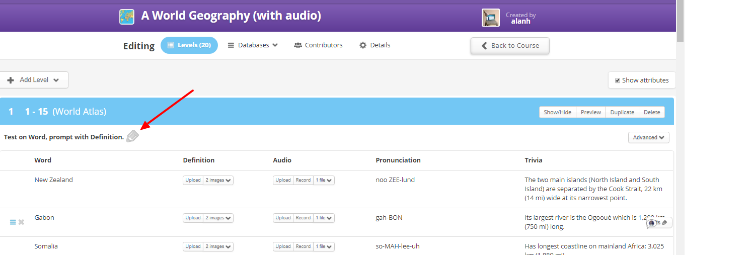The width and height of the screenshot is (750, 255).
Task: Click the Preview level button
Action: pos(591,112)
